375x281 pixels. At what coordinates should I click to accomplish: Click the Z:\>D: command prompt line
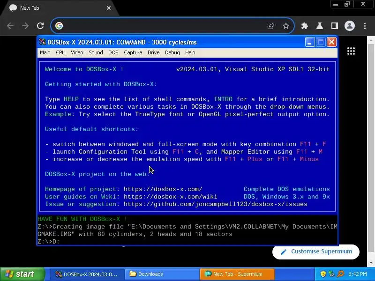click(48, 242)
